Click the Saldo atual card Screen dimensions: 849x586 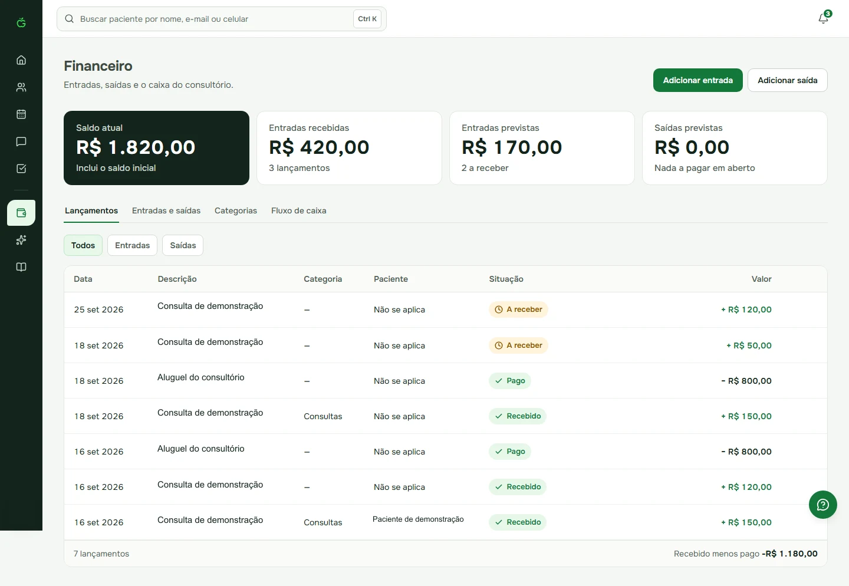coord(156,148)
